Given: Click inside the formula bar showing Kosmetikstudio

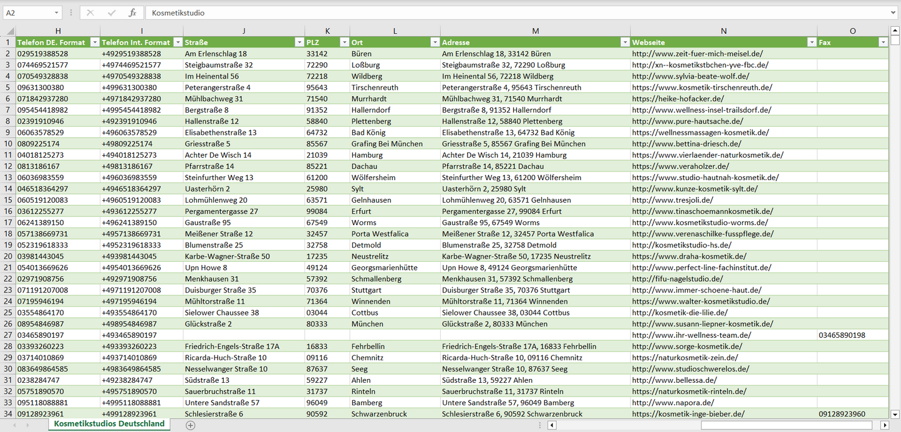Looking at the screenshot, I should click(x=499, y=12).
